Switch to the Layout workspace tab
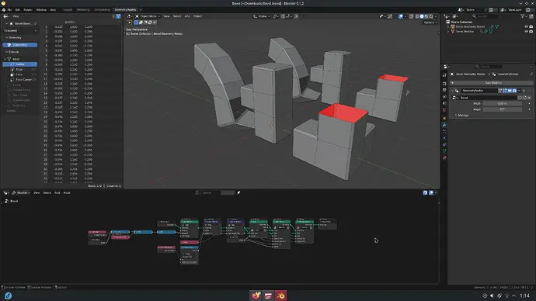The height and width of the screenshot is (301, 536). coord(68,9)
